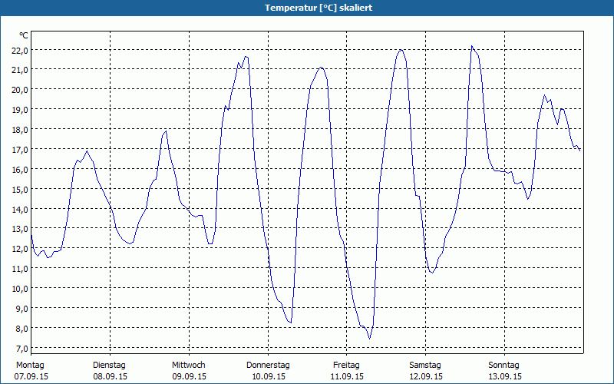Click the Mittwoch day label
The width and height of the screenshot is (614, 384).
point(188,366)
